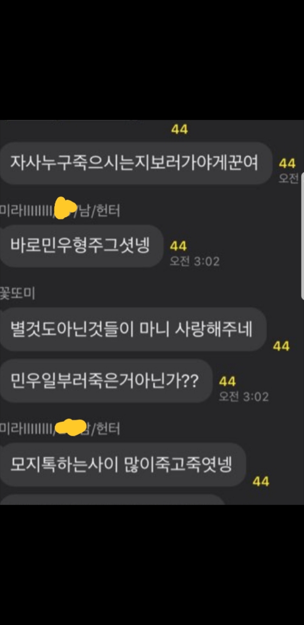Tap the message bubble 자사누구죽으시는지보러가야게꾼여
The image size is (304, 625).
[136, 163]
